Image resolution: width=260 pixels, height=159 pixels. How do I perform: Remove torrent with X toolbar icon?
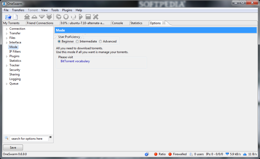pyautogui.click(x=96, y=17)
